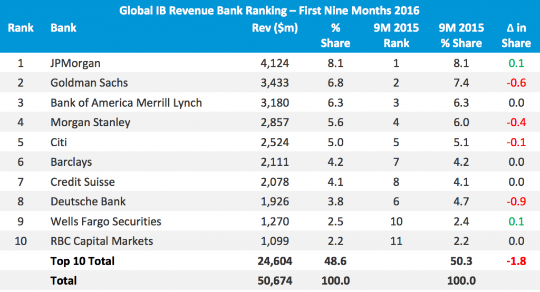The height and width of the screenshot is (292, 540).
Task: Click the Citi bank name
Action: click(59, 142)
